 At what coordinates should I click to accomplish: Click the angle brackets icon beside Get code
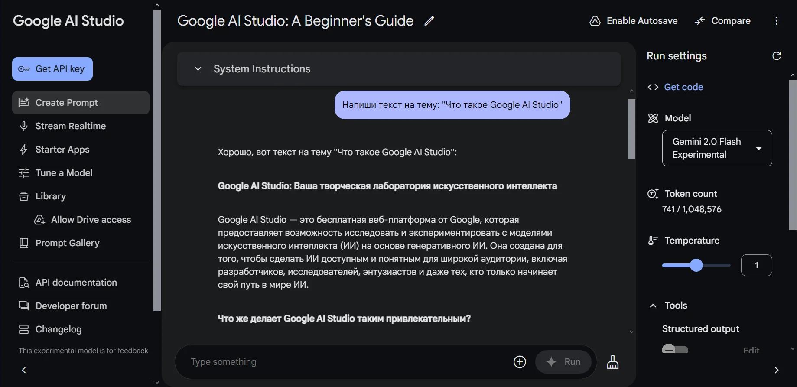coord(653,87)
